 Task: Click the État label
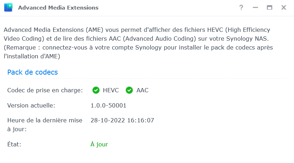pyautogui.click(x=15, y=144)
